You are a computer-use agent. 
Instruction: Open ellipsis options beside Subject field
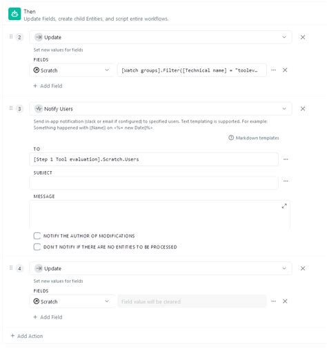286,181
